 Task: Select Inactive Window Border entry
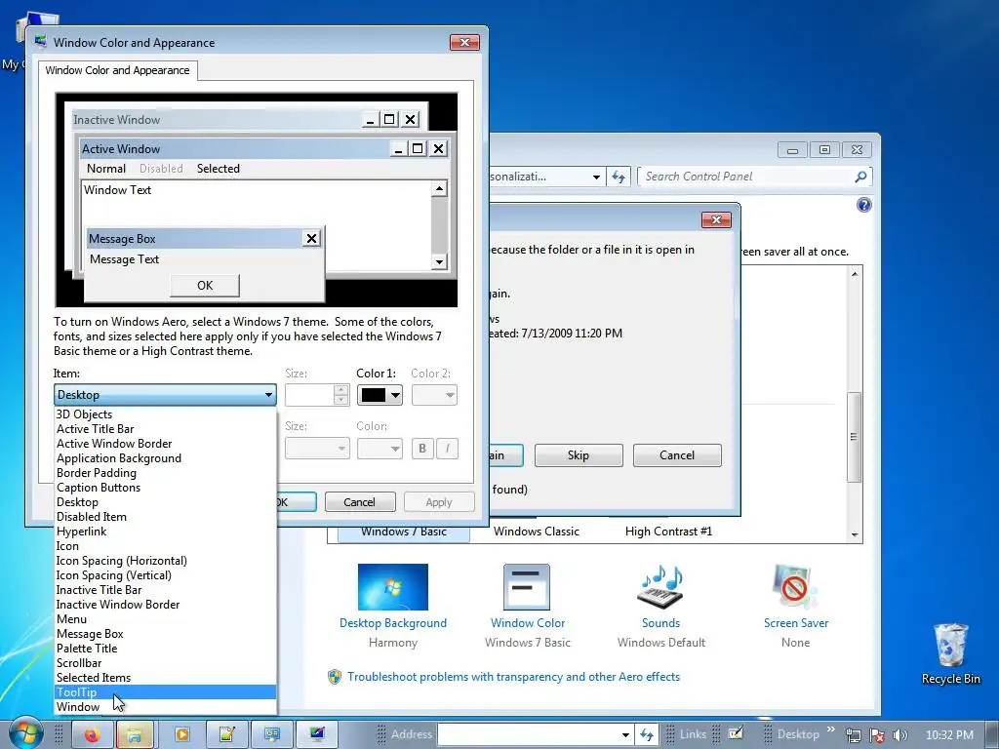165,605
